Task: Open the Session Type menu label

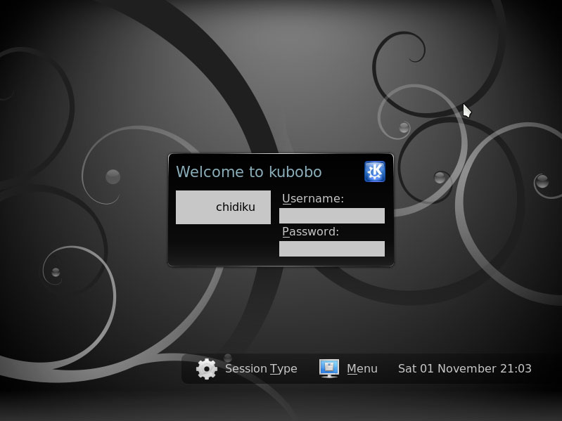Action: pos(261,368)
